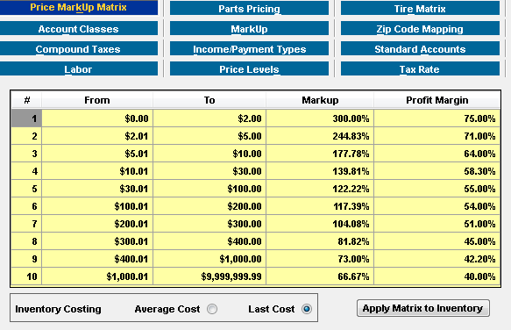
Task: Click Markup cell 81.82%
Action: (320, 241)
